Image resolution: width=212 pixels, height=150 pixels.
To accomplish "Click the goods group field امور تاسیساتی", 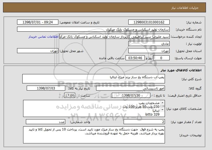I will [x=131, y=88].
